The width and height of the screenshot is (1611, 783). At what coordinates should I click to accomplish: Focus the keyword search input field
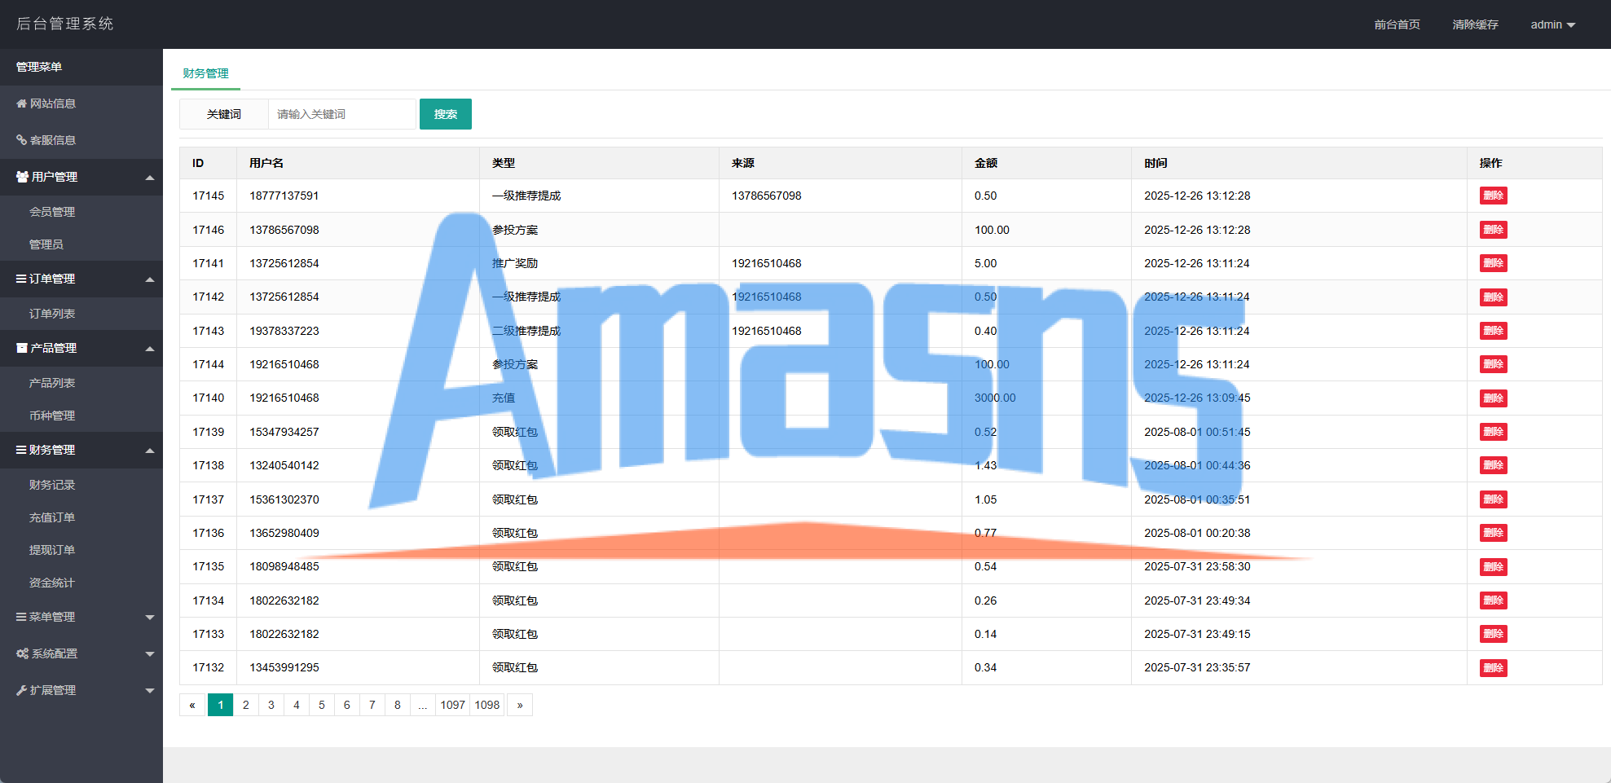click(x=342, y=114)
